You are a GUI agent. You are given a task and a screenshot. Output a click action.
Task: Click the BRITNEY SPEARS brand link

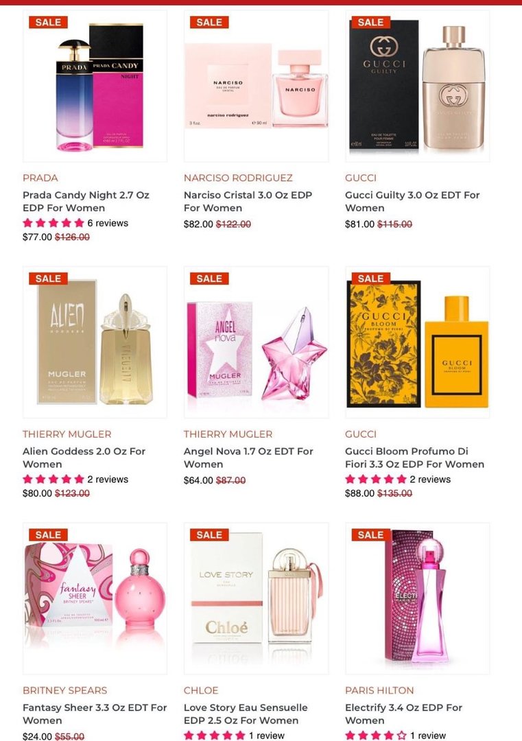click(x=64, y=690)
